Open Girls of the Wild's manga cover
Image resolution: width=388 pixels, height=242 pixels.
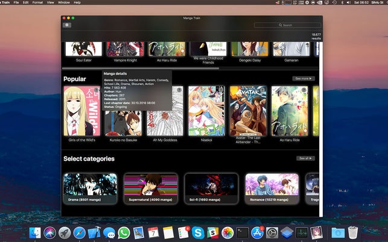click(82, 111)
